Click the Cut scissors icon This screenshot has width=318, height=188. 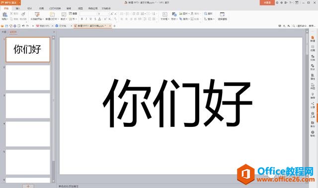[11, 13]
